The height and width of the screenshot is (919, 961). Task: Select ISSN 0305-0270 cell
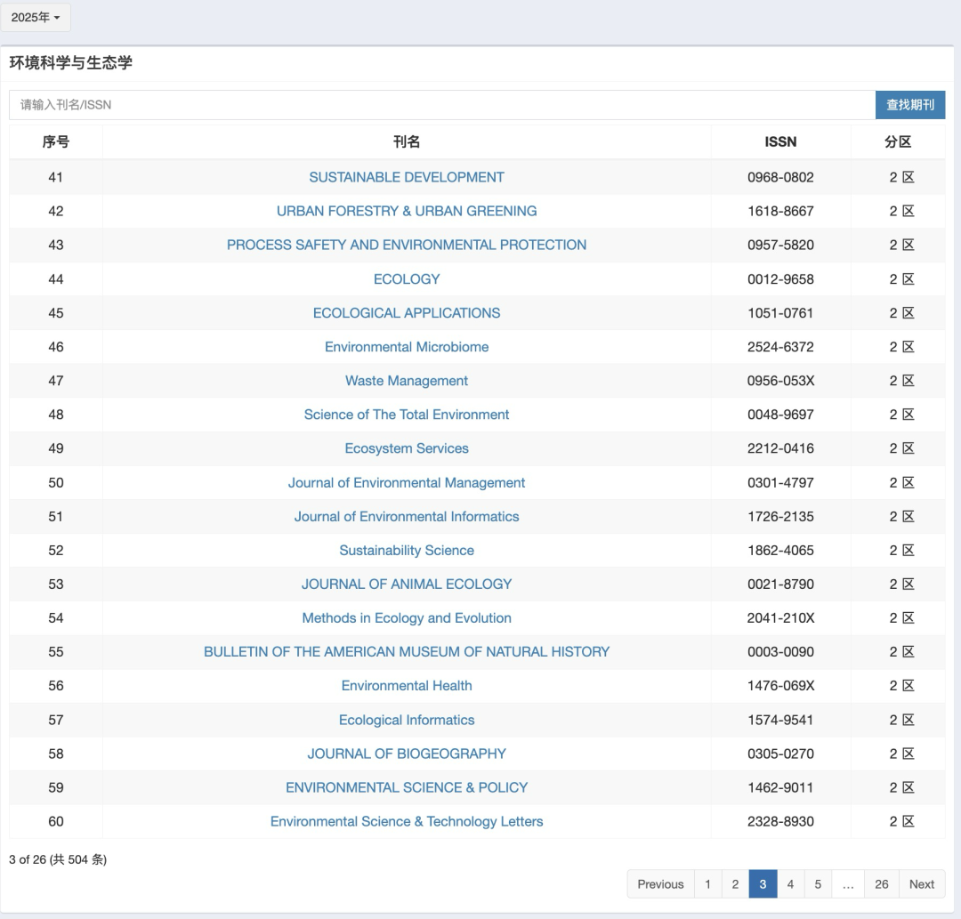[x=781, y=754]
